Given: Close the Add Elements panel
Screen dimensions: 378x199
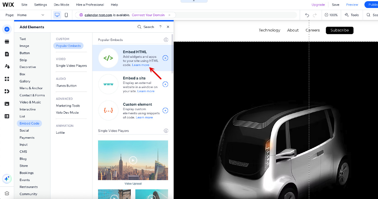Looking at the screenshot, I should (168, 27).
